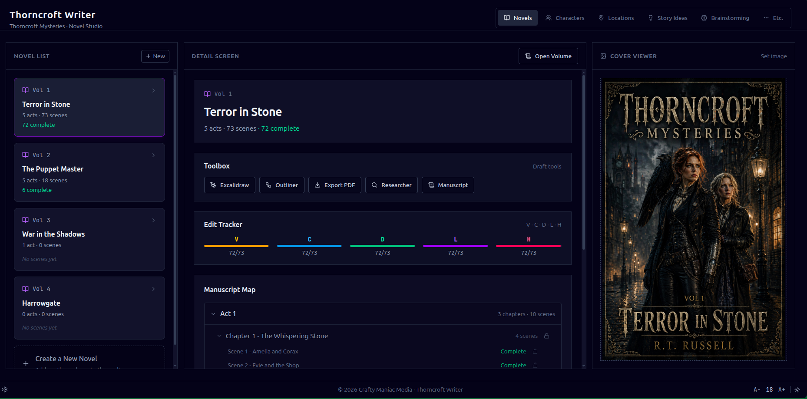Click the Detail Screen vertical scrollbar
The image size is (807, 399).
[584, 163]
